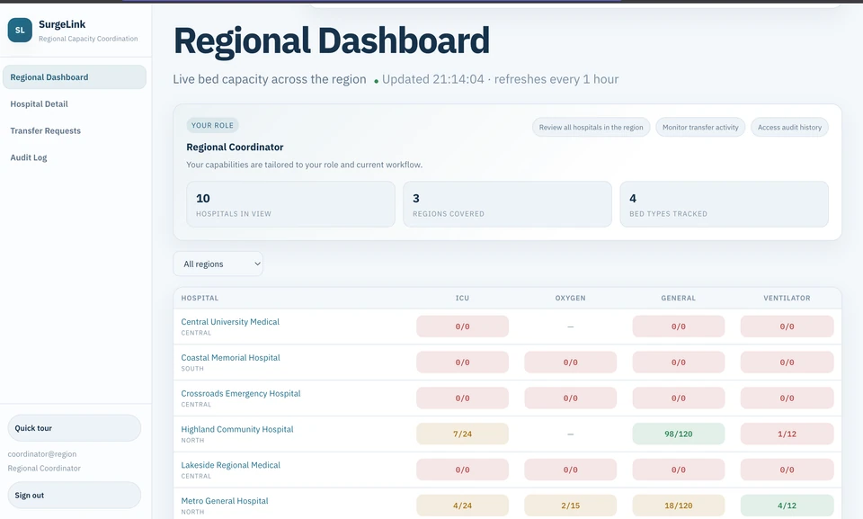
Task: Click Highland Community Ventilator cell 1/12
Action: pyautogui.click(x=787, y=434)
